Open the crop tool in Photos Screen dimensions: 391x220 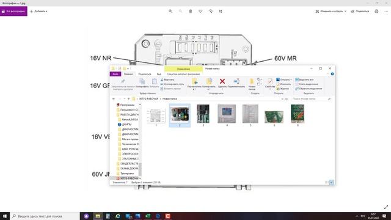221,11
